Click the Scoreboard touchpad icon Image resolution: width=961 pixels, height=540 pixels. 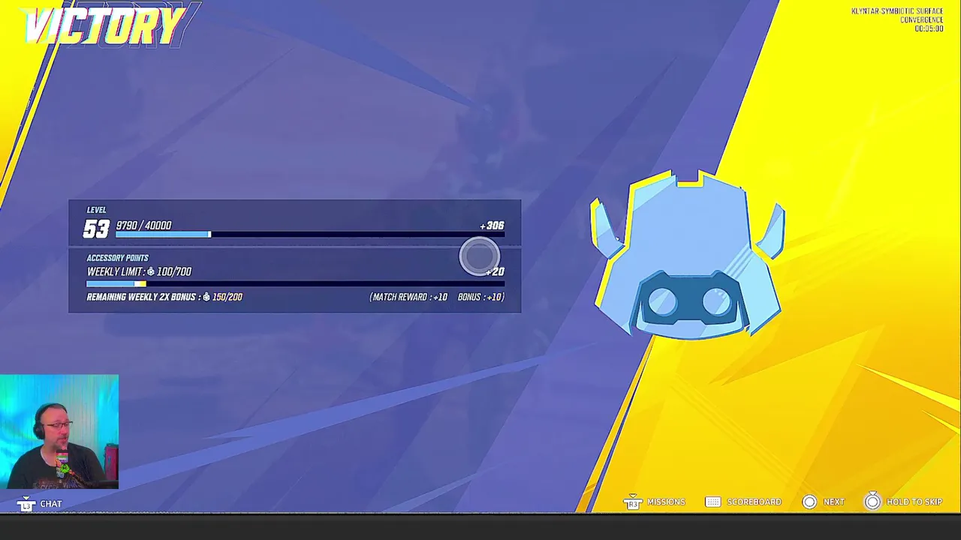click(712, 502)
